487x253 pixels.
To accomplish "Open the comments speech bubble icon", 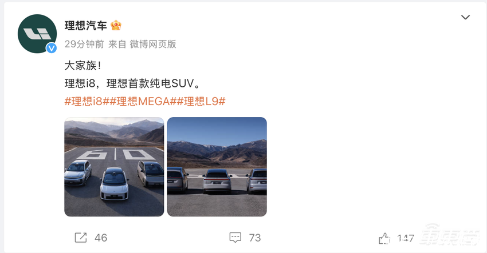I will click(x=235, y=238).
